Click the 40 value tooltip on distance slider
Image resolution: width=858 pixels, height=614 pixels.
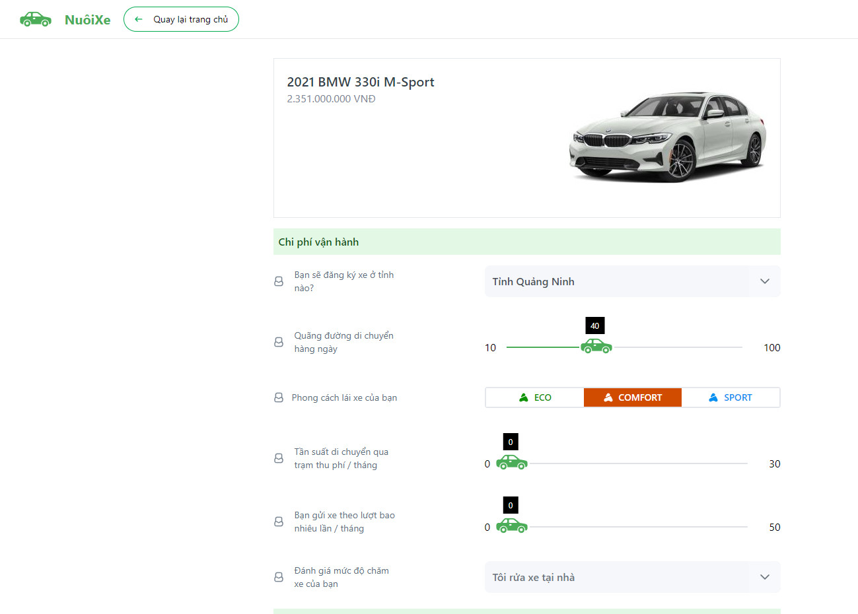coord(595,325)
